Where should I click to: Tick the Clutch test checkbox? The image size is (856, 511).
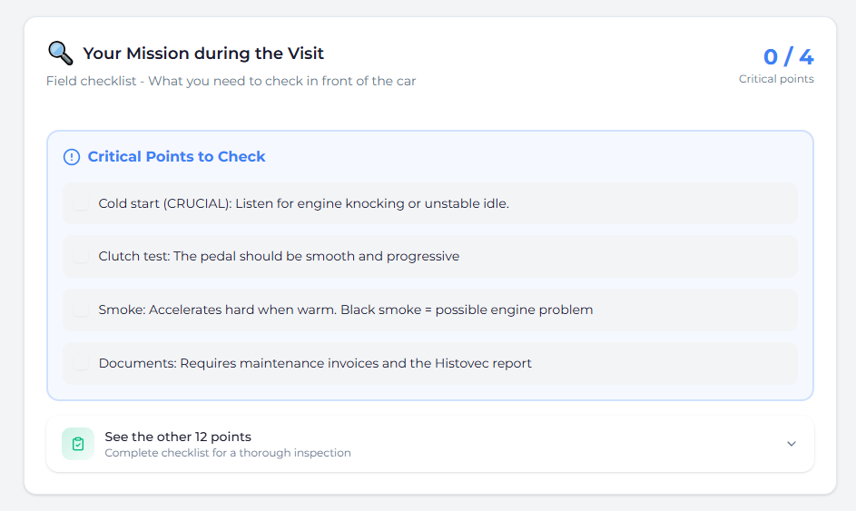pos(82,257)
